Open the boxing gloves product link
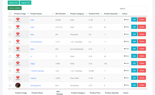This screenshot has width=155, height=95. tap(36, 85)
